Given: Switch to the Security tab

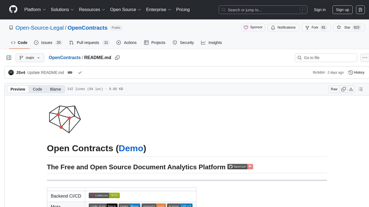Looking at the screenshot, I should point(183,43).
